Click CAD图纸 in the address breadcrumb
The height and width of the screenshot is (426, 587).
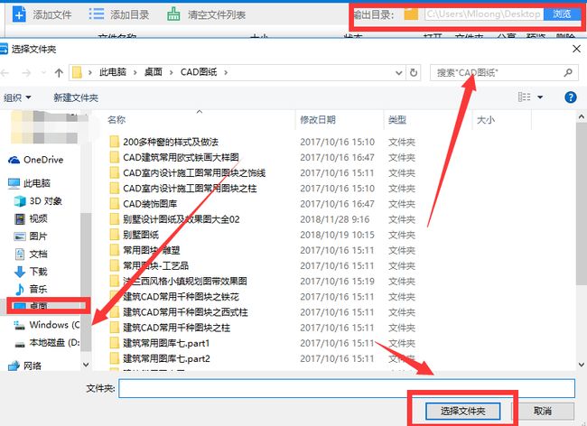coord(199,72)
